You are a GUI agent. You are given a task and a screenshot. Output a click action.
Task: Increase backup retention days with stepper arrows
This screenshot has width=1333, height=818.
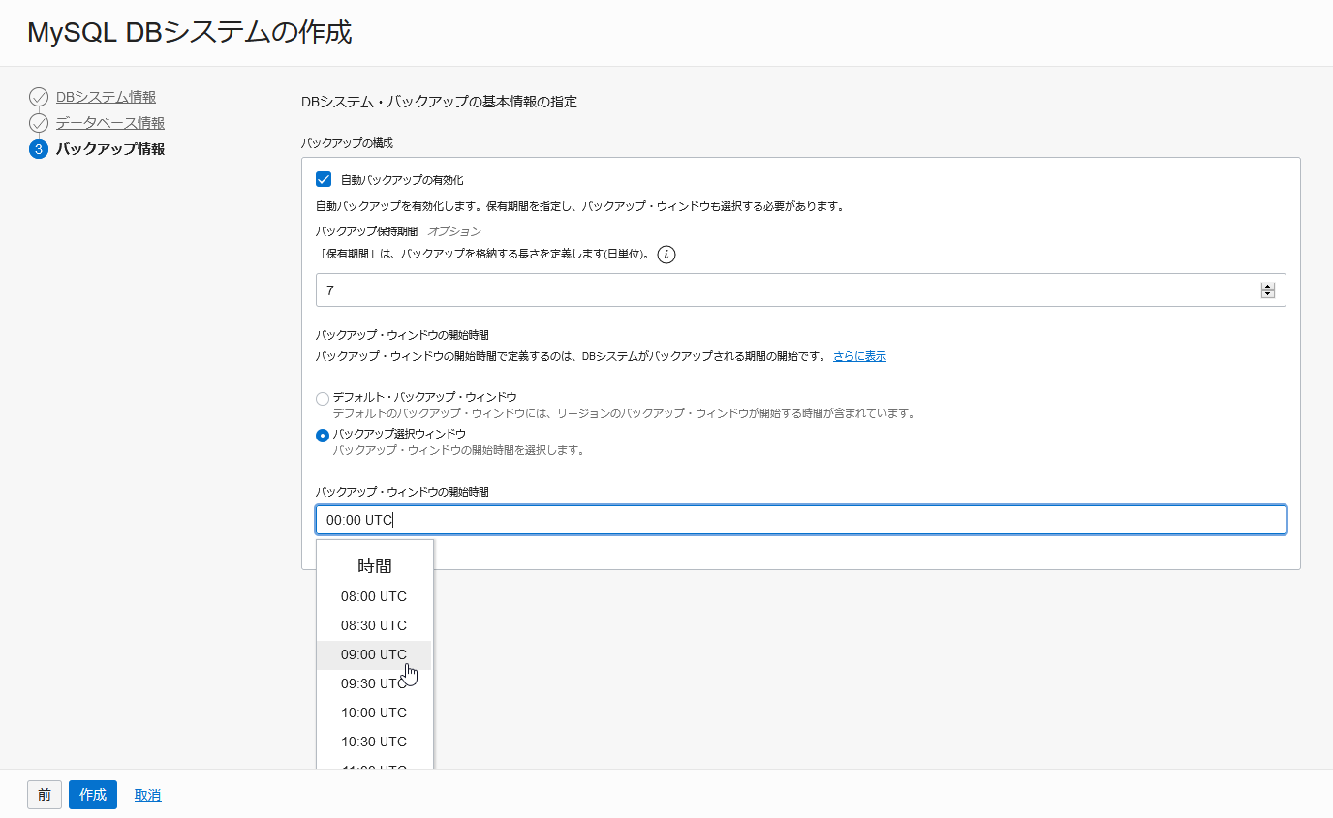(1268, 287)
